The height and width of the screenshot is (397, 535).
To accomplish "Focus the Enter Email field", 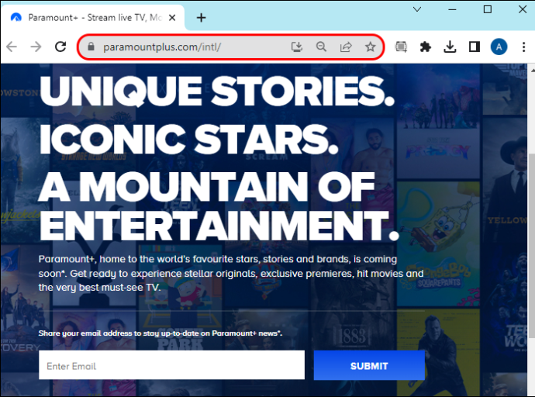I will click(x=171, y=365).
